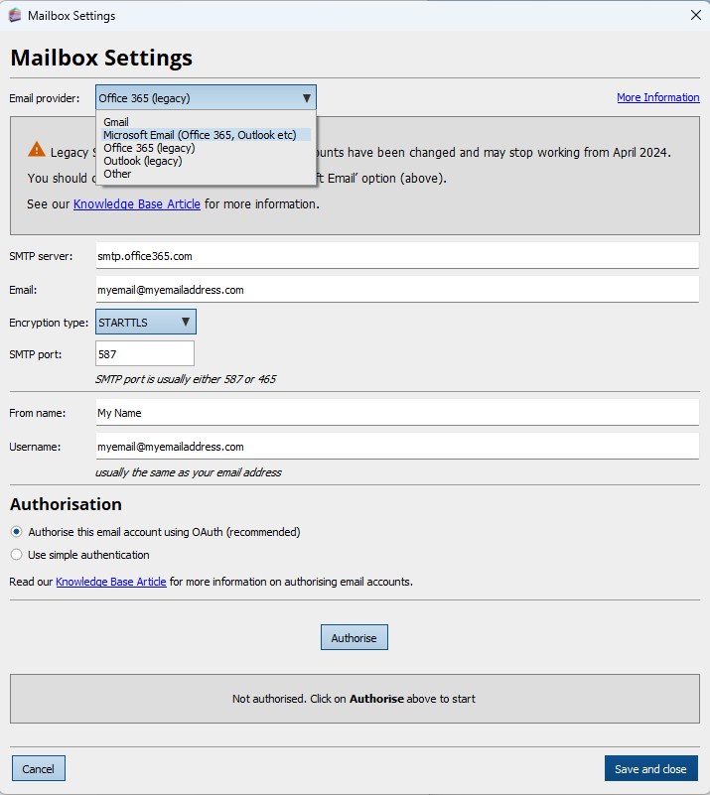This screenshot has height=795, width=710.
Task: Click the orange warning triangle icon
Action: 37,150
